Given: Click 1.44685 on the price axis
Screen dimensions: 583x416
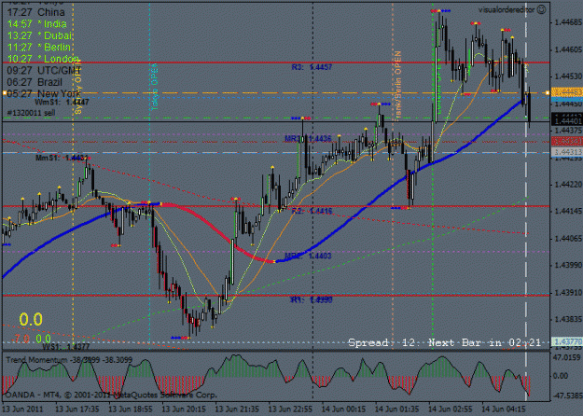Looking at the screenshot, I should pyautogui.click(x=568, y=22).
